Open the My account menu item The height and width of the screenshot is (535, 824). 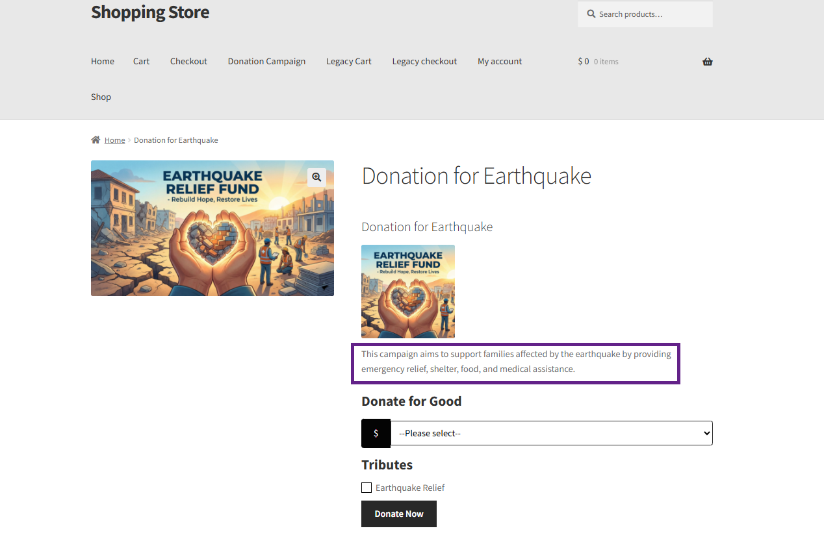500,61
